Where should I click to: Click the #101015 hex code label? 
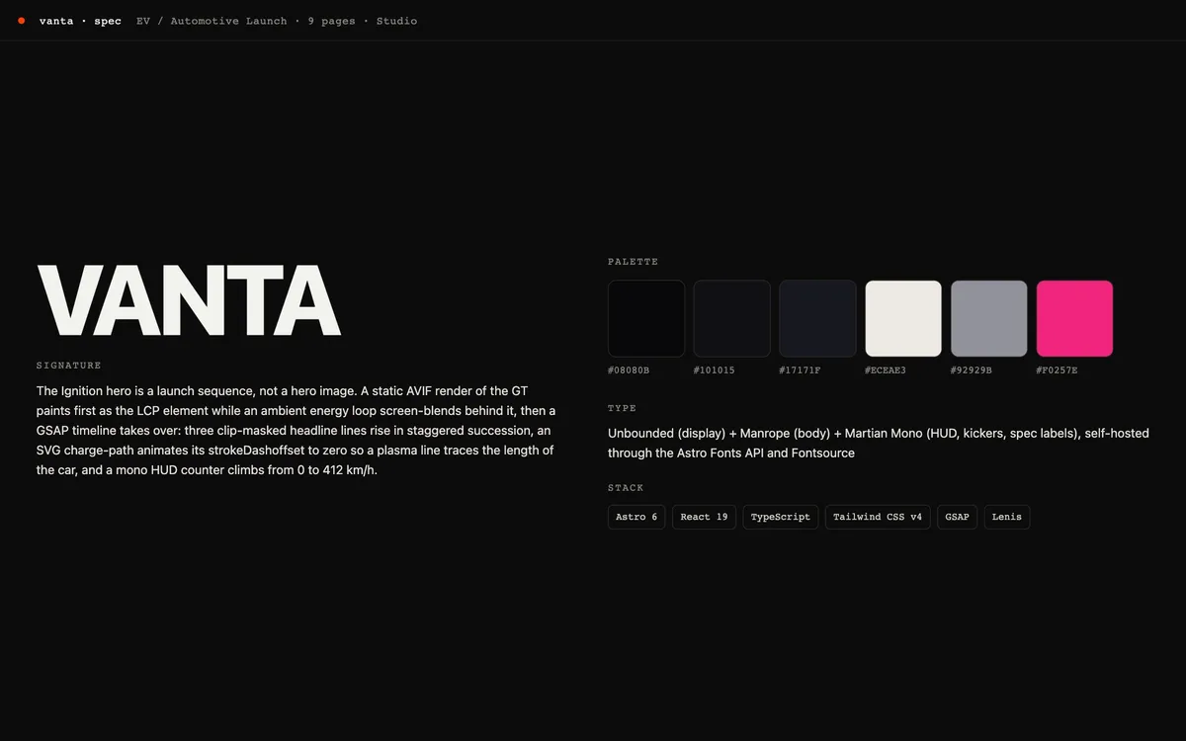click(714, 370)
